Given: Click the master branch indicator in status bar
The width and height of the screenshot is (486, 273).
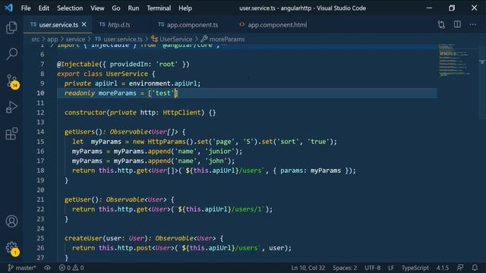Looking at the screenshot, I should click(22, 268).
